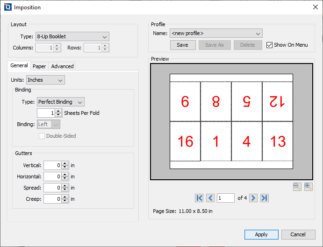Click page 4 cell in preview sheet
The image size is (323, 247).
247,141
